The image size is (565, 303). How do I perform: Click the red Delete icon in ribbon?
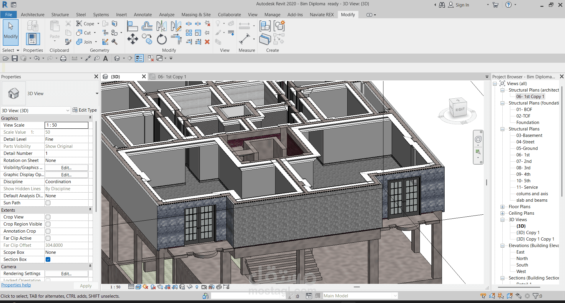(x=207, y=42)
